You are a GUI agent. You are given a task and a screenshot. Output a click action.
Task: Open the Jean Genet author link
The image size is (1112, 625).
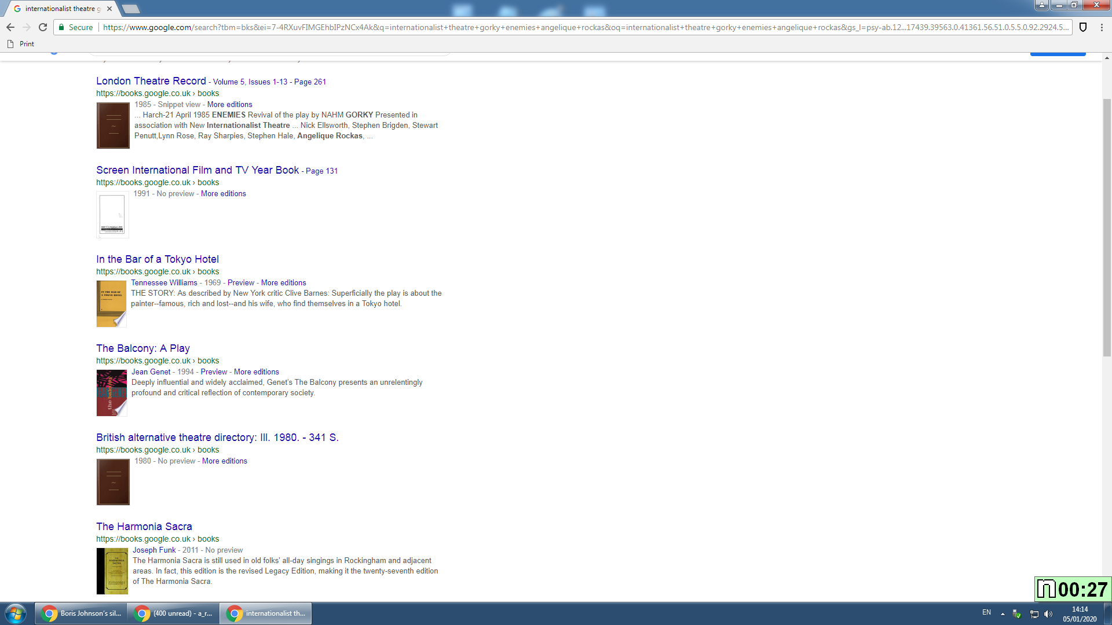pos(151,372)
